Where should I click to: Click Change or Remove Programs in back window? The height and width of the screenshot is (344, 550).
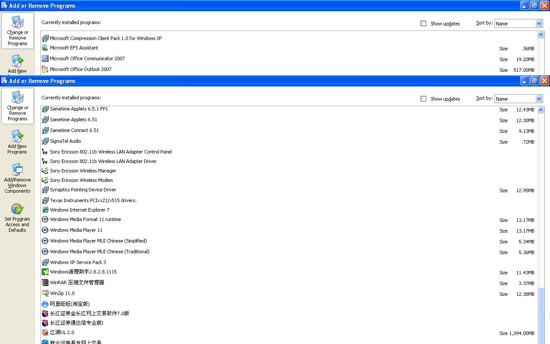click(x=18, y=31)
